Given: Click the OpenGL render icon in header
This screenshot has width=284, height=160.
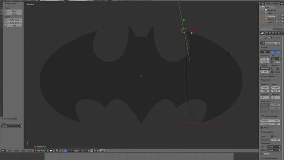Looking at the screenshot, I should coord(101,151).
